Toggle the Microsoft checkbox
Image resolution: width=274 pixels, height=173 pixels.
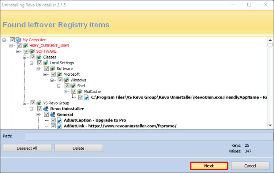click(53, 74)
